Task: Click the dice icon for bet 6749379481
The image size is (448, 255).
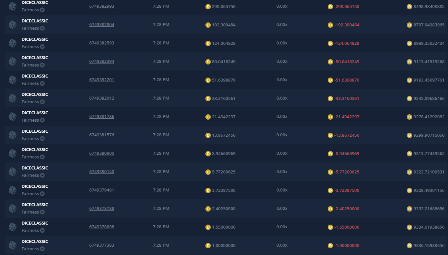Action: [x=13, y=190]
